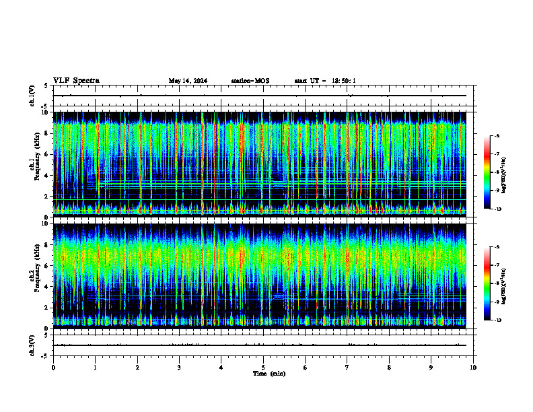Viewport: 533px width, 412px height.
Task: Click the 'May 14, 2024' date label
Action: (x=188, y=81)
